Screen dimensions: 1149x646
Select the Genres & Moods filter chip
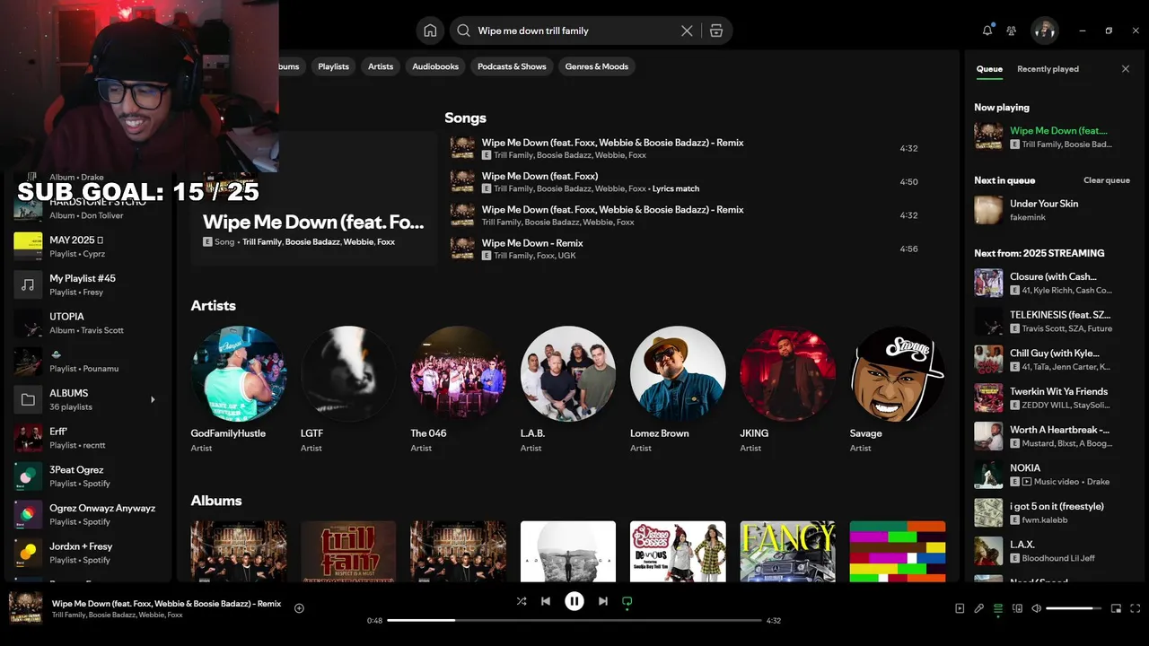(x=597, y=66)
